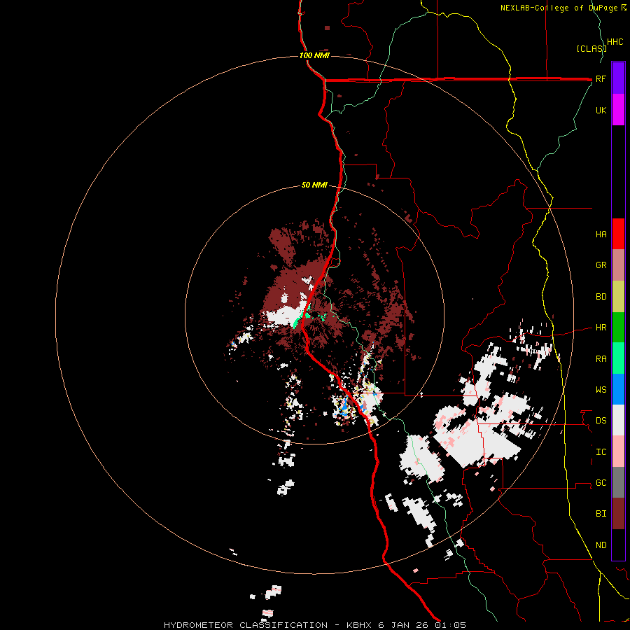Click the purple RF color swatch in legend
630x630 pixels.
click(618, 78)
